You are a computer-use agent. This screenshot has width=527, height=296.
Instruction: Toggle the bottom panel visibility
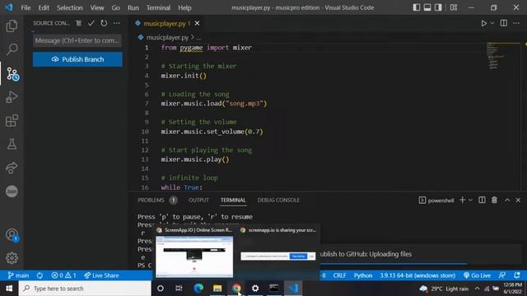[427, 7]
